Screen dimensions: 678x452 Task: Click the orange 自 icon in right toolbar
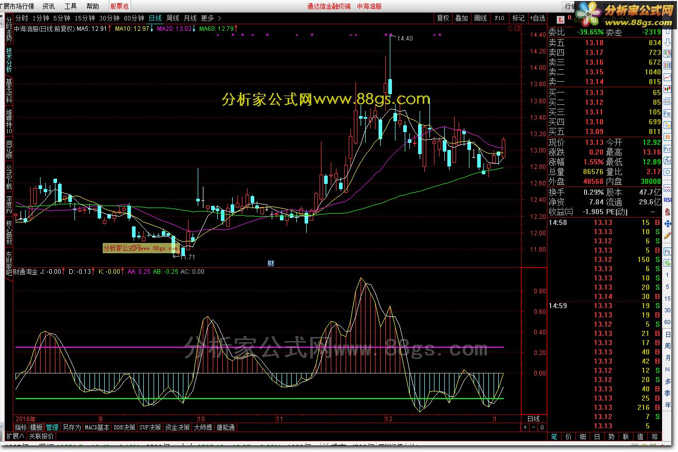coord(667,136)
